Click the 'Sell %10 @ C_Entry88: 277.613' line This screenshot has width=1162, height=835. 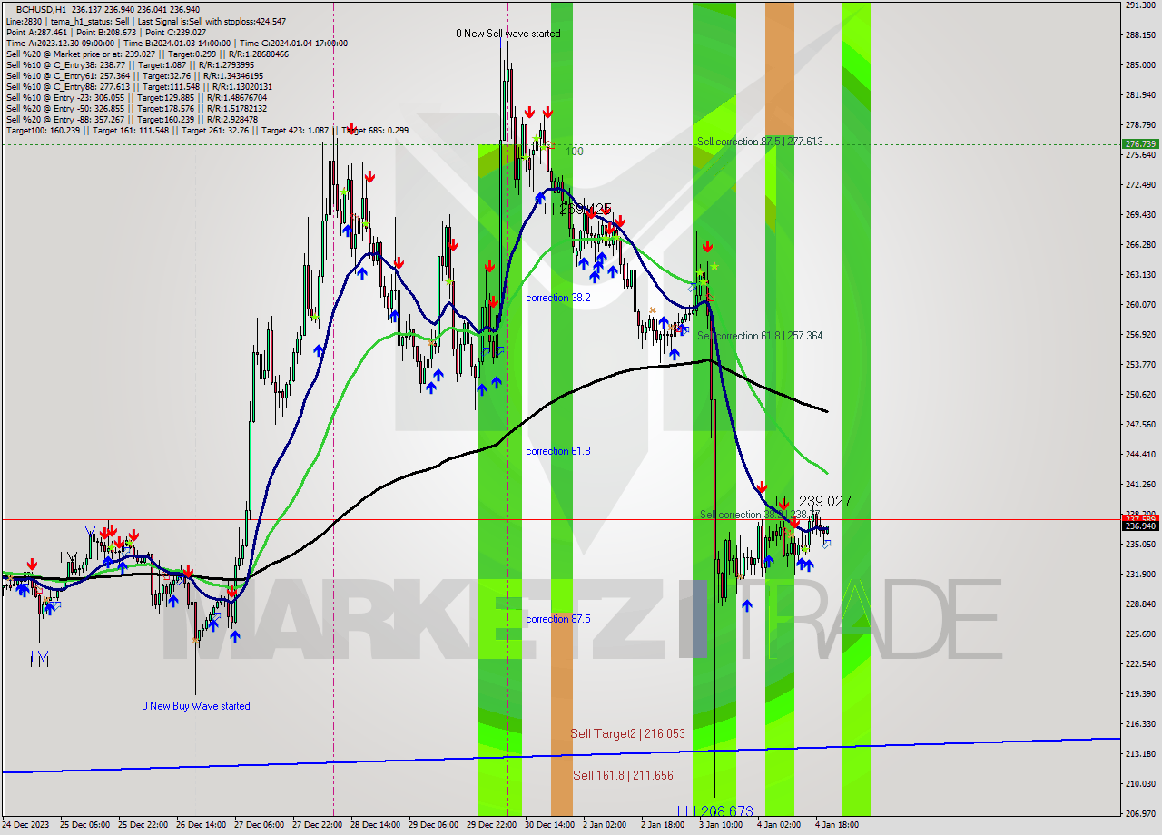[139, 86]
